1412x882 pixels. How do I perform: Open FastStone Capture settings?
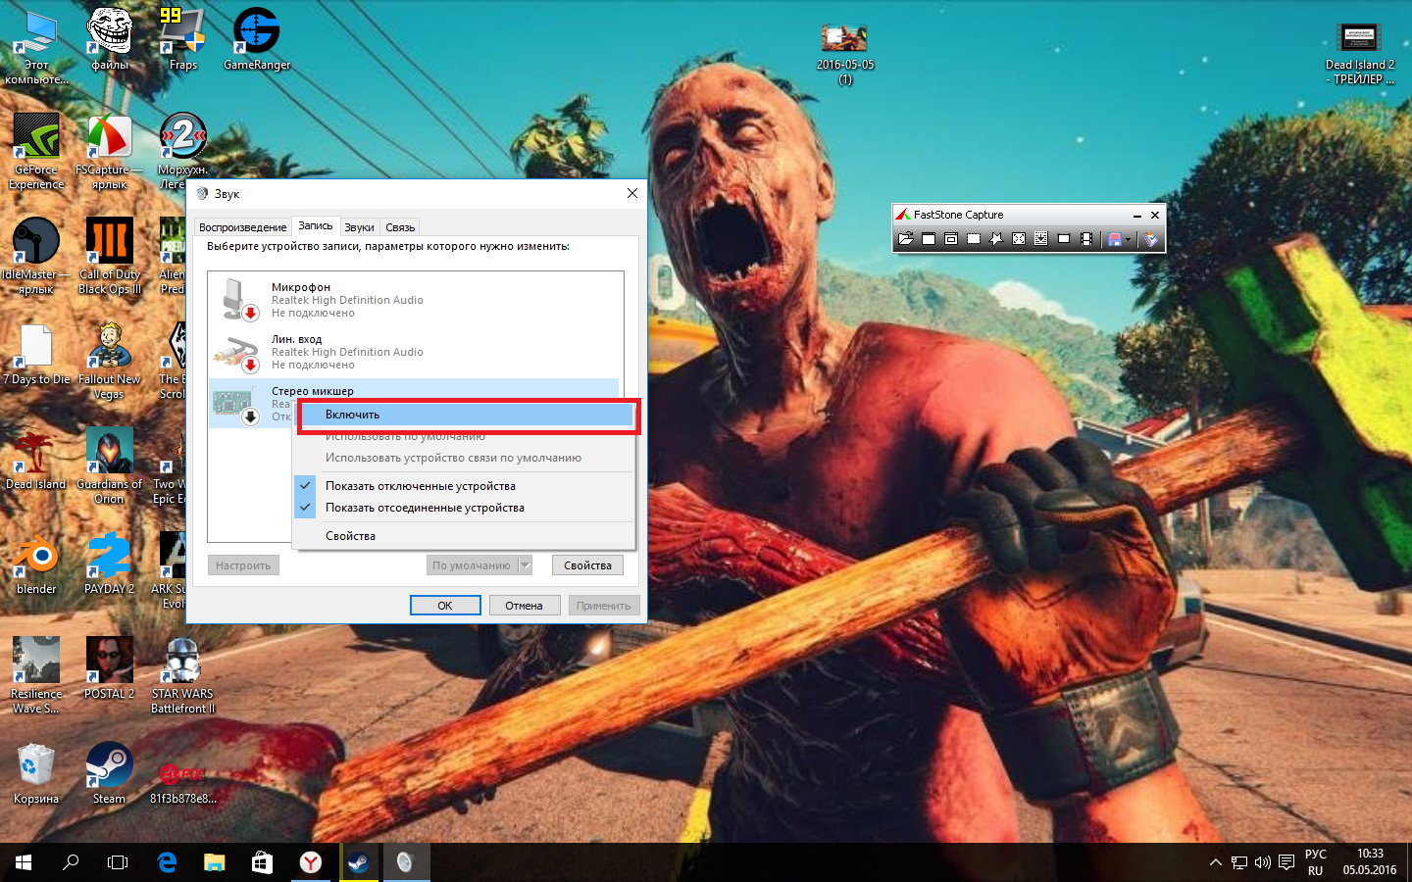pyautogui.click(x=1150, y=239)
